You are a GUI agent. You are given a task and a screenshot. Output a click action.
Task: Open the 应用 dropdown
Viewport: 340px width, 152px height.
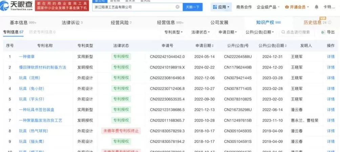click(221, 7)
